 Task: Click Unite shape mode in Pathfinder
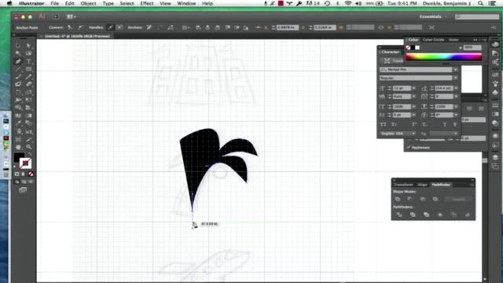pos(398,199)
